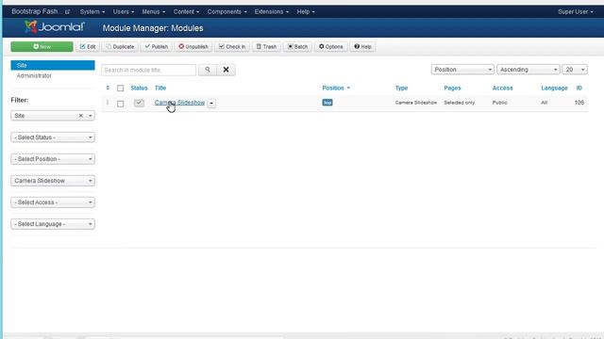The height and width of the screenshot is (339, 604).
Task: Click the search in module title field
Action: tap(149, 70)
